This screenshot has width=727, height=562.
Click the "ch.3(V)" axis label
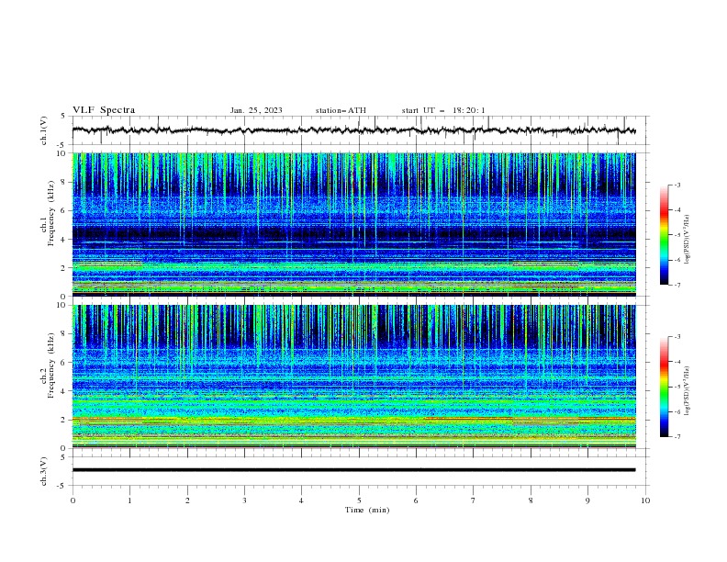pyautogui.click(x=44, y=471)
